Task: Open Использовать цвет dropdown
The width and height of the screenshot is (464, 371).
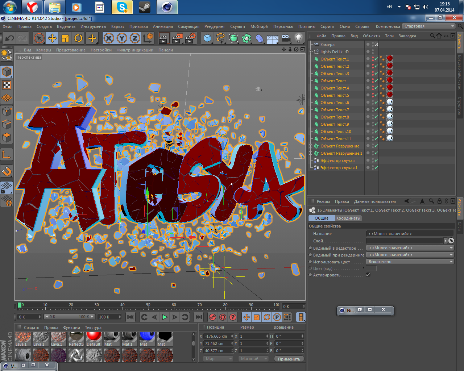Action: click(x=410, y=262)
